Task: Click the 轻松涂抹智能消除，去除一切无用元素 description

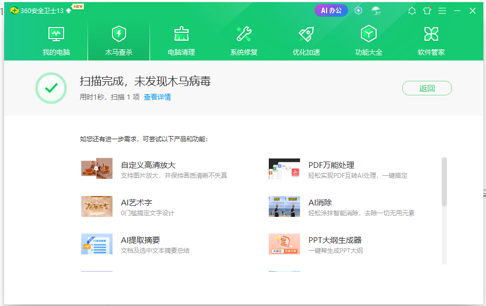Action: (x=362, y=213)
